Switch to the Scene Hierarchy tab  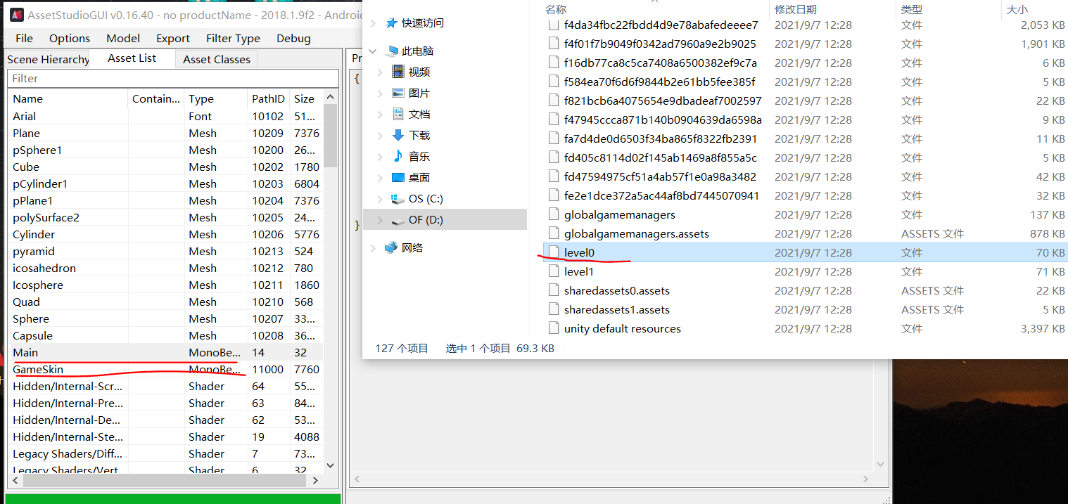(48, 59)
